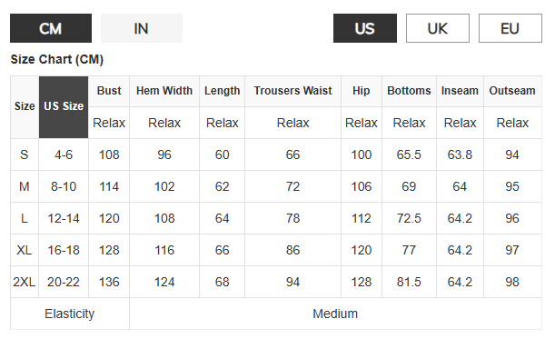The image size is (555, 339).
Task: Click the US Size column header
Action: click(x=64, y=107)
